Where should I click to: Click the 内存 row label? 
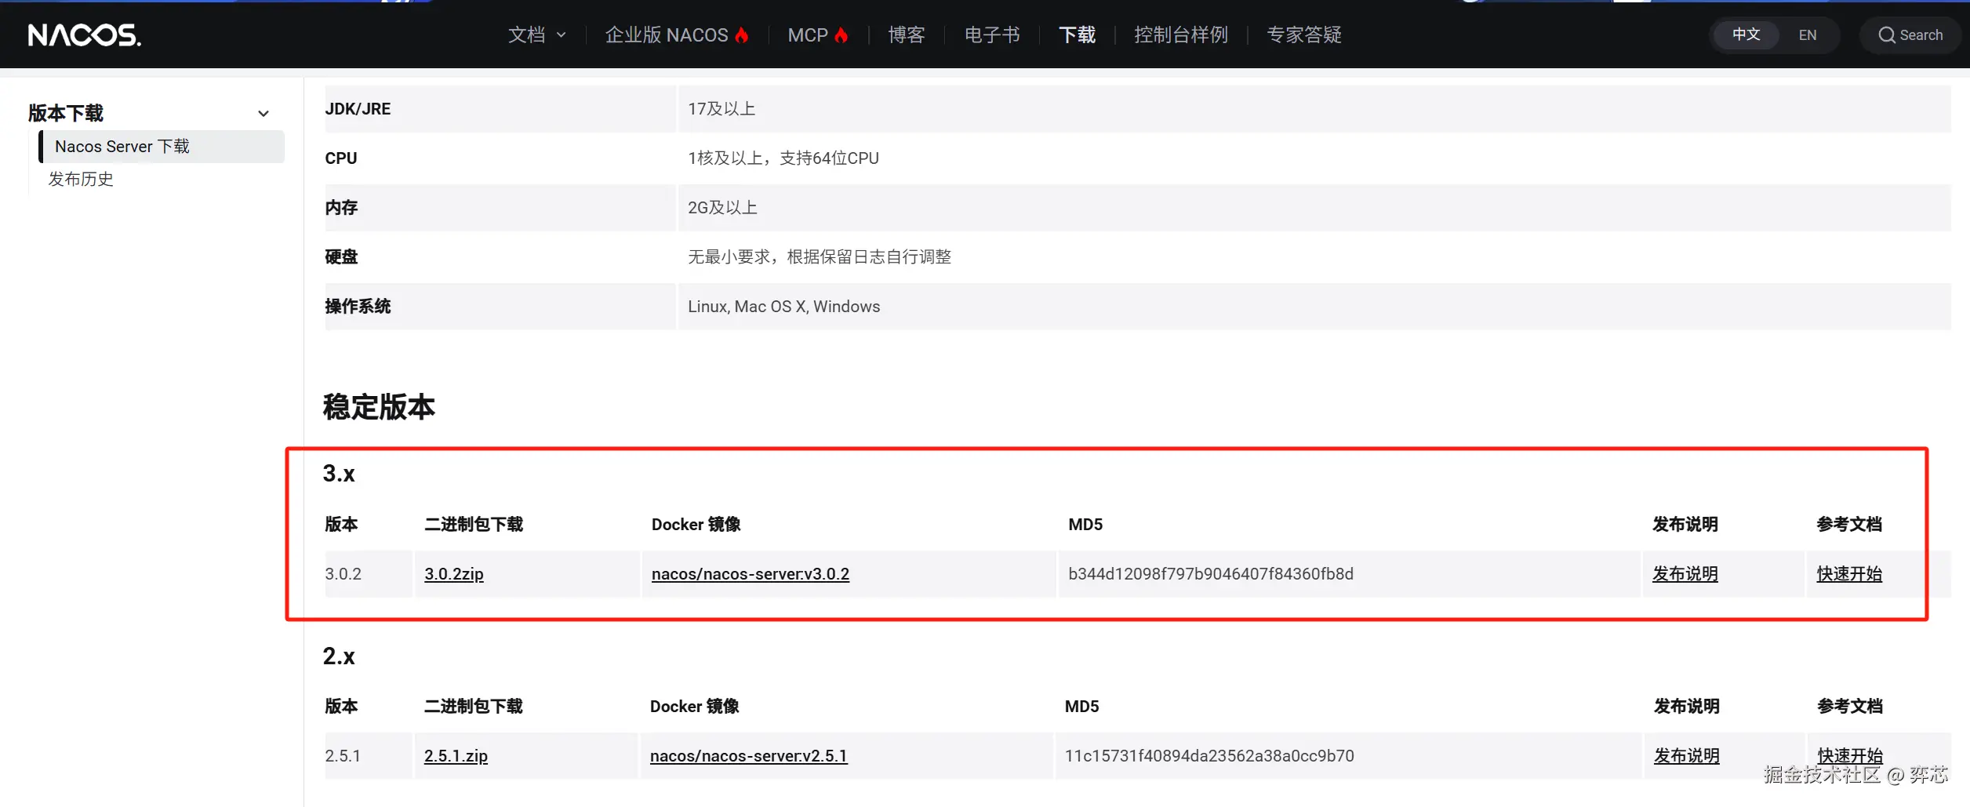[x=341, y=208]
